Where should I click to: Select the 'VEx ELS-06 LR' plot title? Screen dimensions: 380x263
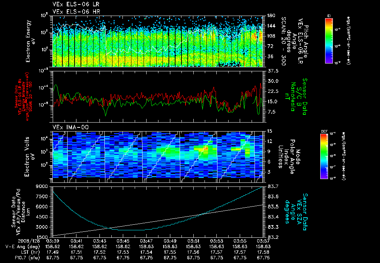point(76,4)
